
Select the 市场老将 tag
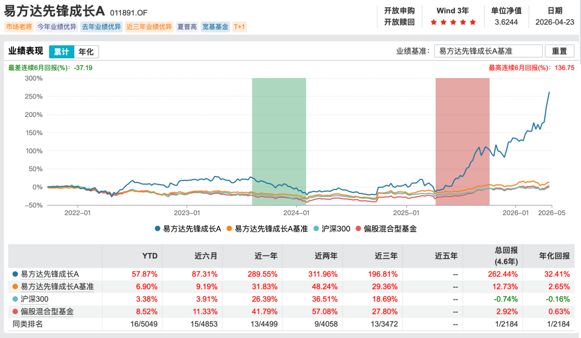pos(19,27)
